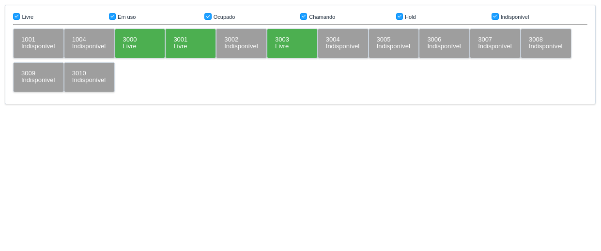The image size is (601, 251).
Task: Click extension 3006 card
Action: (x=444, y=43)
